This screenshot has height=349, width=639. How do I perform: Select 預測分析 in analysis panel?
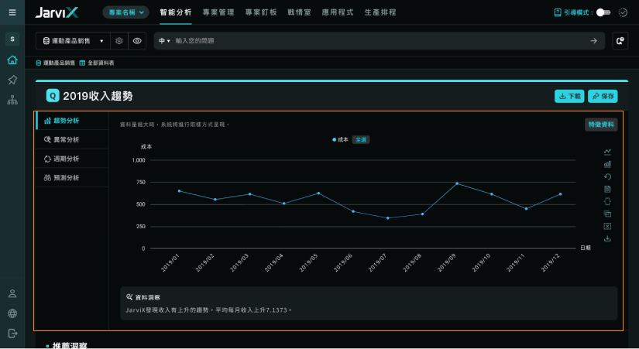[x=72, y=177]
